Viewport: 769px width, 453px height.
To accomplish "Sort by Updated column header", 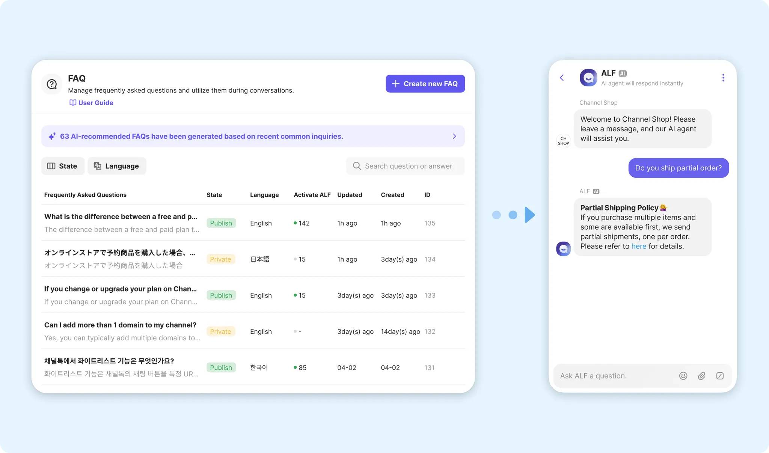I will pos(349,195).
